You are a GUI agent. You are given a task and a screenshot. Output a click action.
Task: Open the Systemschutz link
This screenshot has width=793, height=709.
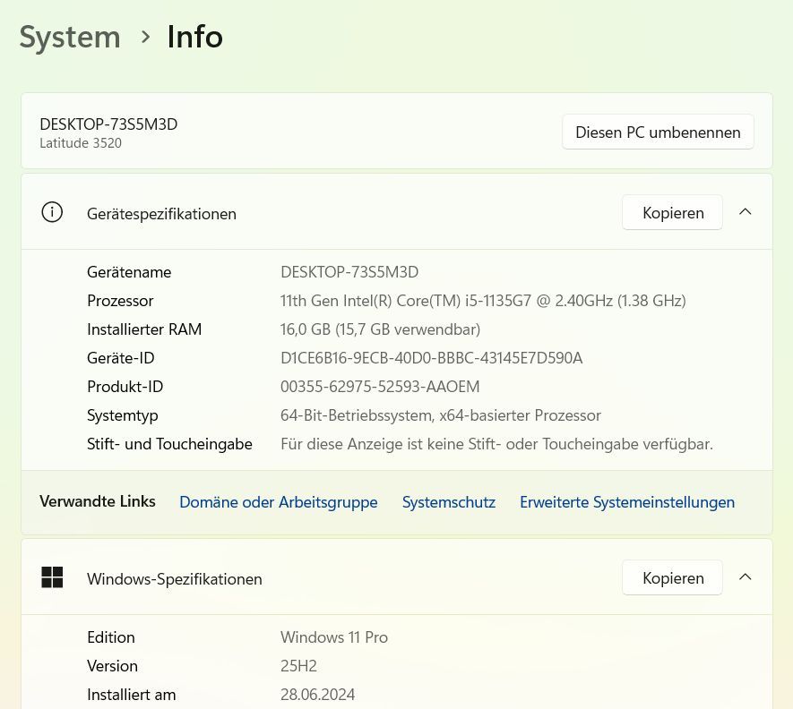(448, 502)
